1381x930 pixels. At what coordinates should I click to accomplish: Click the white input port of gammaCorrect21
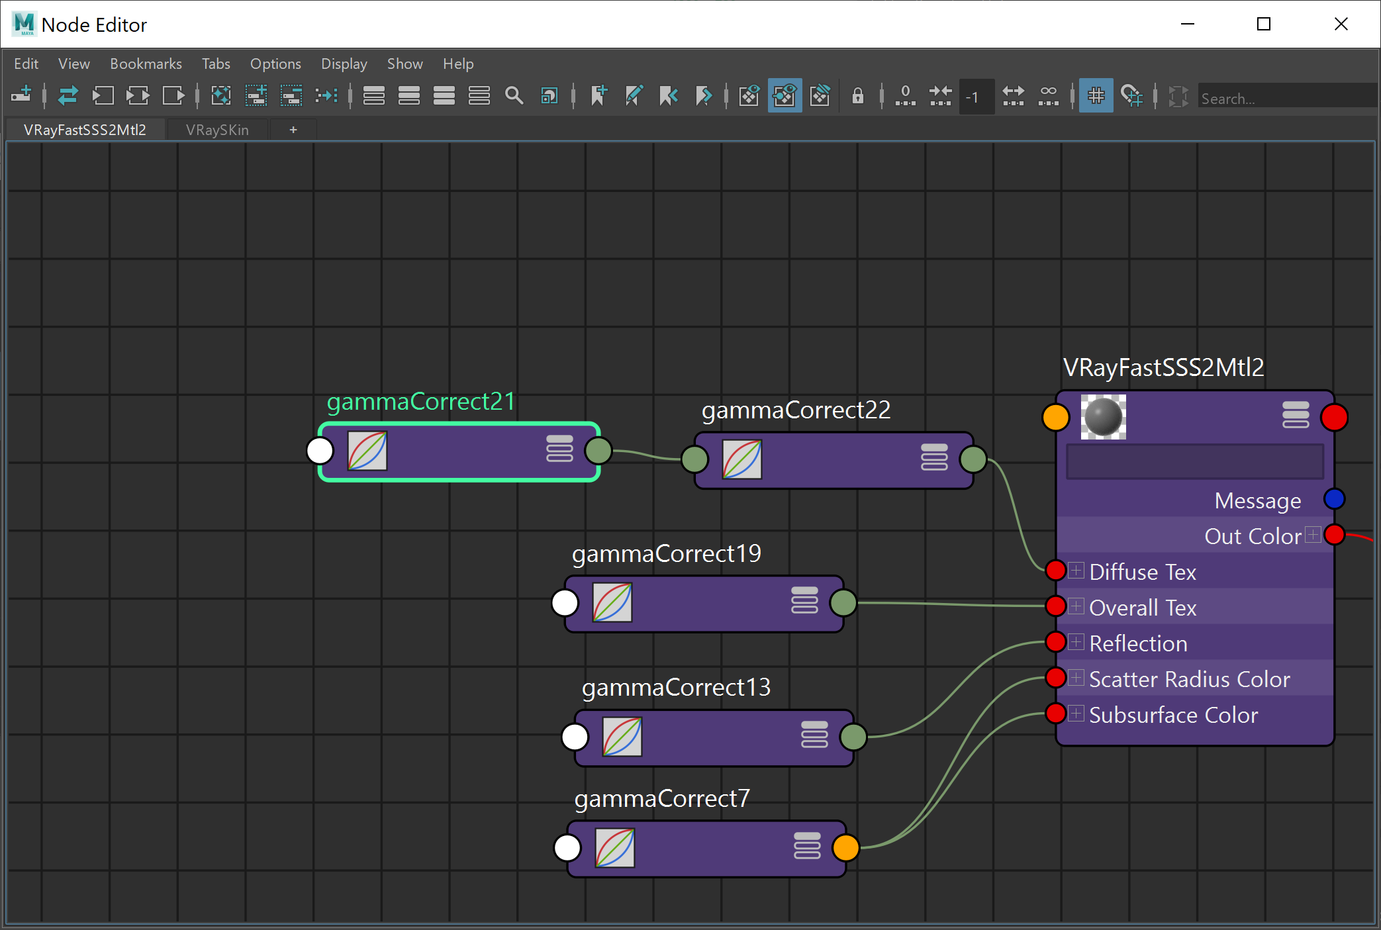point(320,451)
